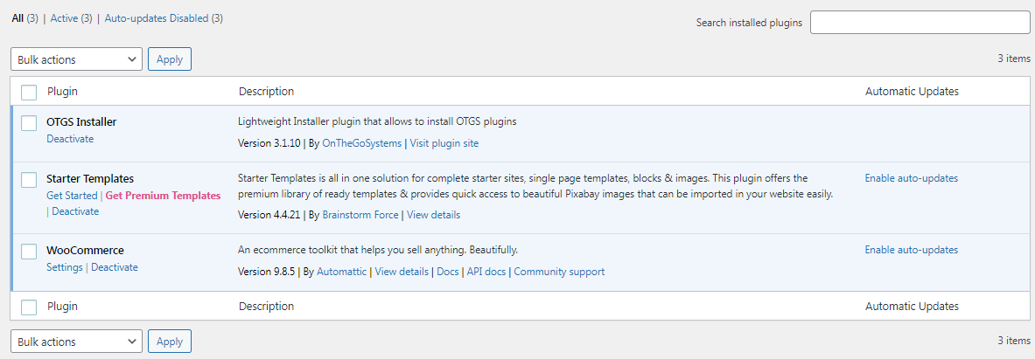1035x359 pixels.
Task: Click the bottom Description footer label
Action: coord(266,307)
